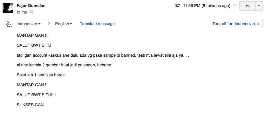Image resolution: width=265 pixels, height=116 pixels.
Task: Click the 'to me' recipient text
Action: coord(22,12)
